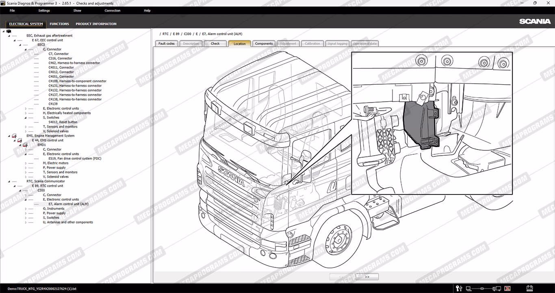Expand M, Electric motors node
Viewport: 555px width, 293px height.
26,163
